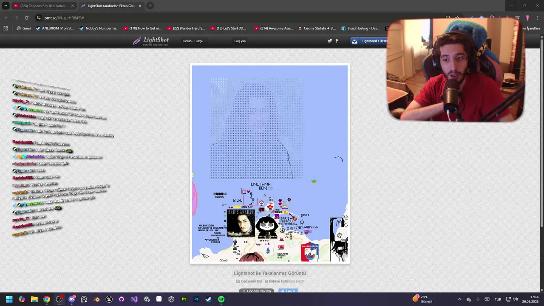Click the Lightshot Twitter icon
Screen dimensions: 544x306
point(329,41)
